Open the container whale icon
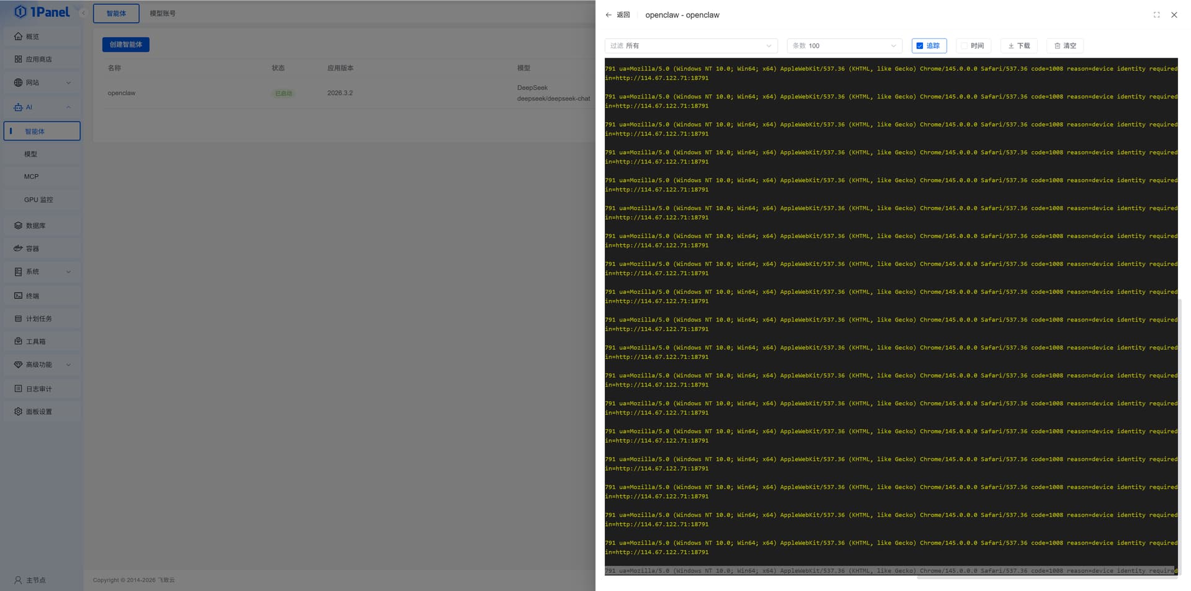Screen dimensions: 1191x591 pyautogui.click(x=18, y=248)
